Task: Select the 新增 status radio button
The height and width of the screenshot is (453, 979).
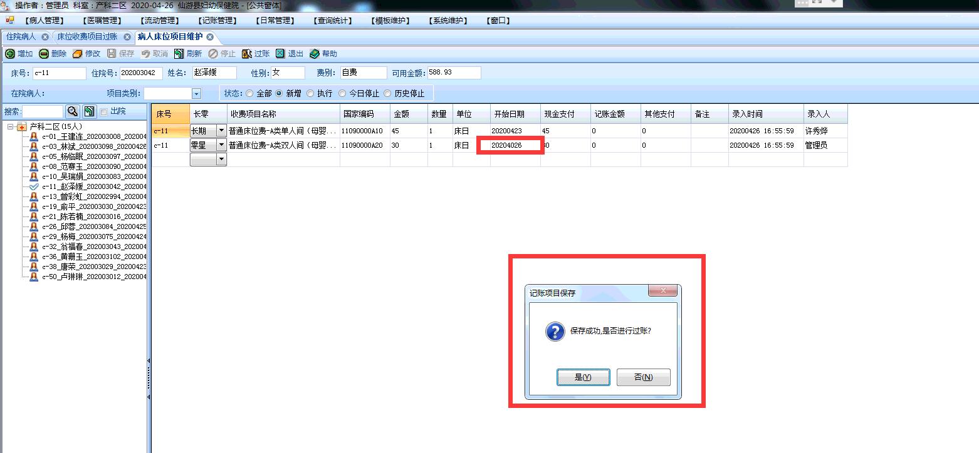Action: coord(280,93)
